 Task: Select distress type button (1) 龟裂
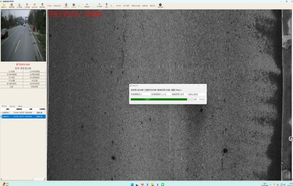[11, 72]
